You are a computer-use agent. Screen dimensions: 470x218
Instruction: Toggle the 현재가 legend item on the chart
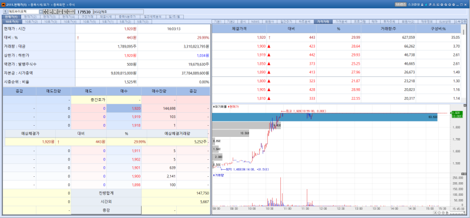pos(233,107)
